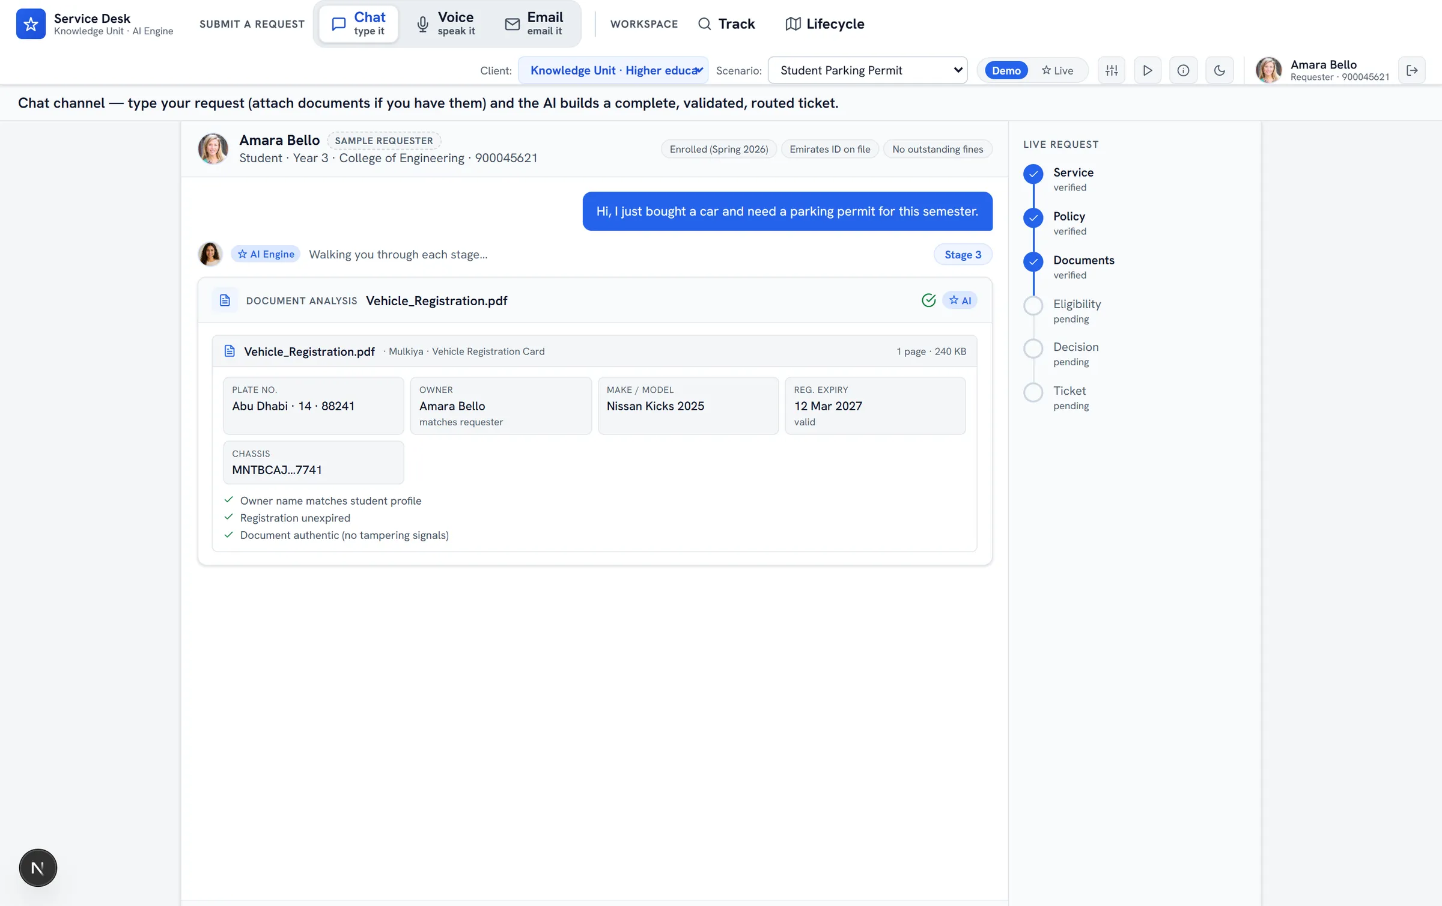This screenshot has width=1442, height=906.
Task: Click the play demo icon
Action: 1148,70
